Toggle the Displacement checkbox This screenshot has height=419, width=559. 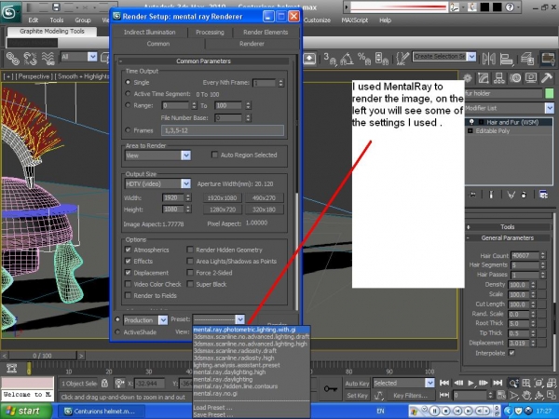[128, 272]
